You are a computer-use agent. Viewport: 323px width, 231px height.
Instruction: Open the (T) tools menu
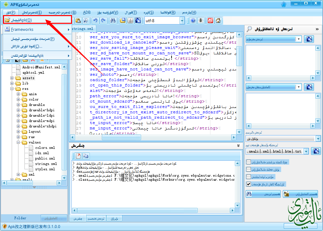131,12
